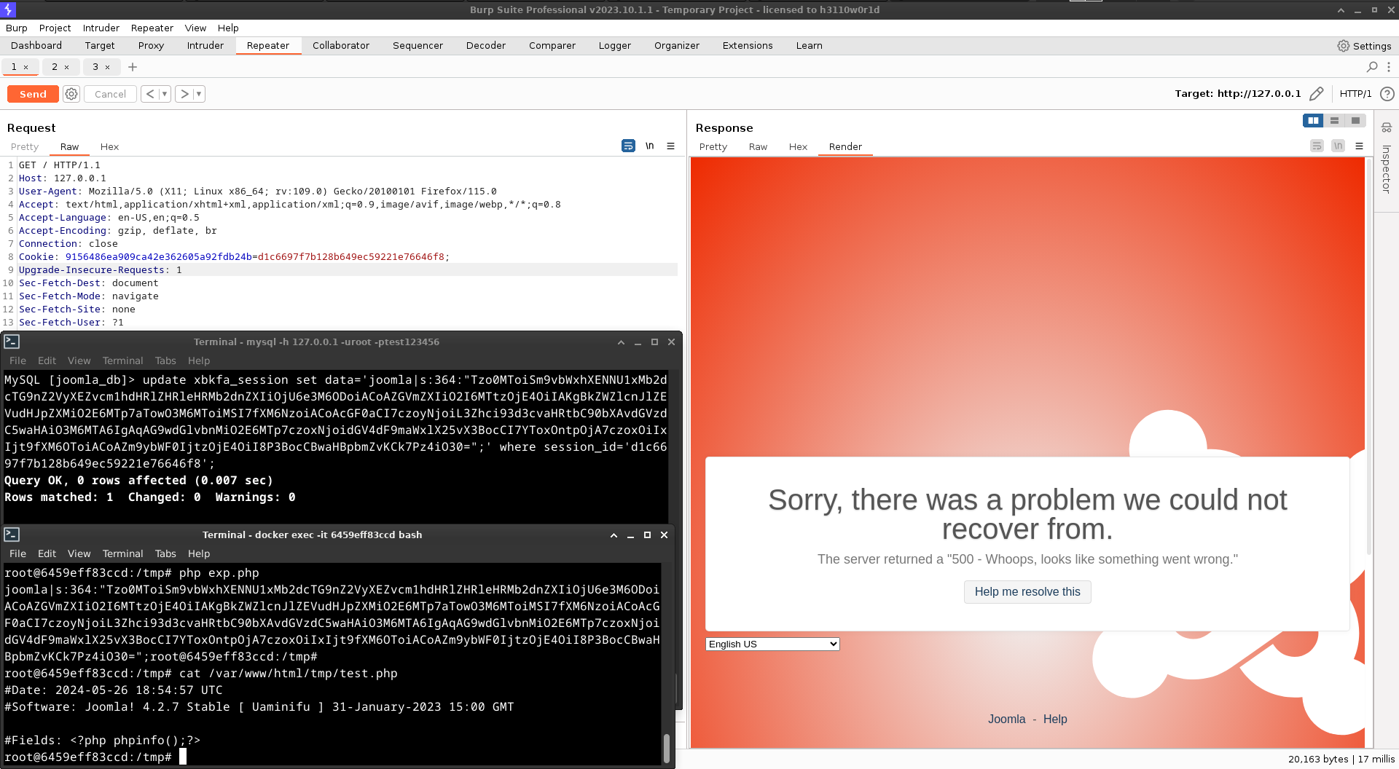Image resolution: width=1399 pixels, height=769 pixels.
Task: Click the mysql terminal window icon
Action: [12, 342]
